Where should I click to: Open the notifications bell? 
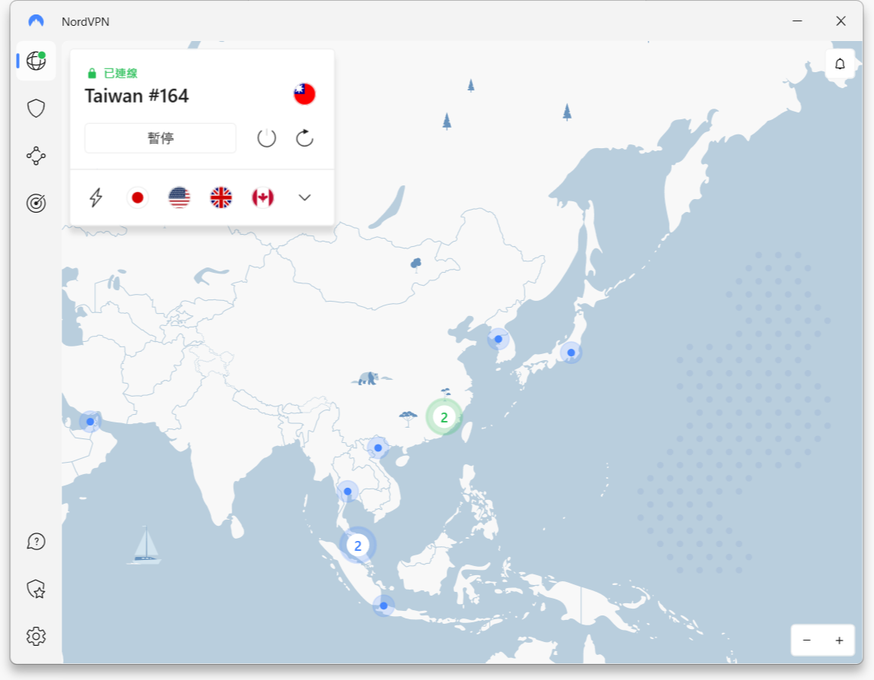click(x=840, y=64)
